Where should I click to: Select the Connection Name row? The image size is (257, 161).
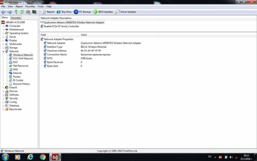(x=77, y=54)
